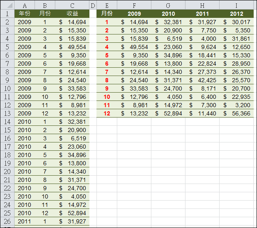Select column F header
Viewport: 257px width, 228px height.
[x=134, y=5]
